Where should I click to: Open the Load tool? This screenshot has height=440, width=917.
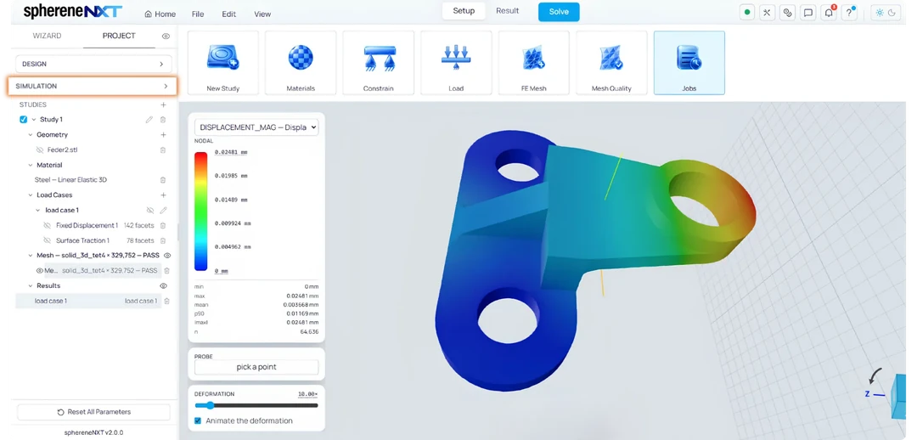456,63
